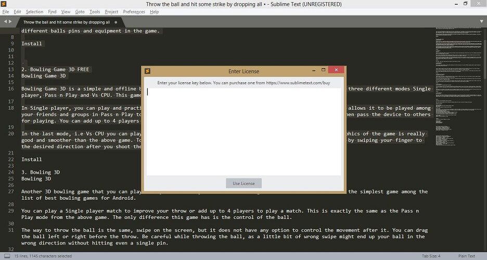The width and height of the screenshot is (487, 260).
Task: Click the Use License button
Action: 244,184
